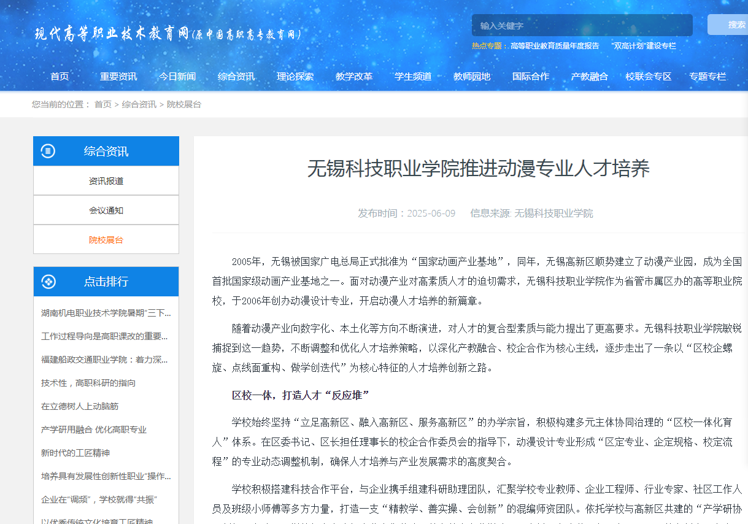748x524 pixels.
Task: Select 今日新闻 from the top navigation
Action: (x=177, y=77)
